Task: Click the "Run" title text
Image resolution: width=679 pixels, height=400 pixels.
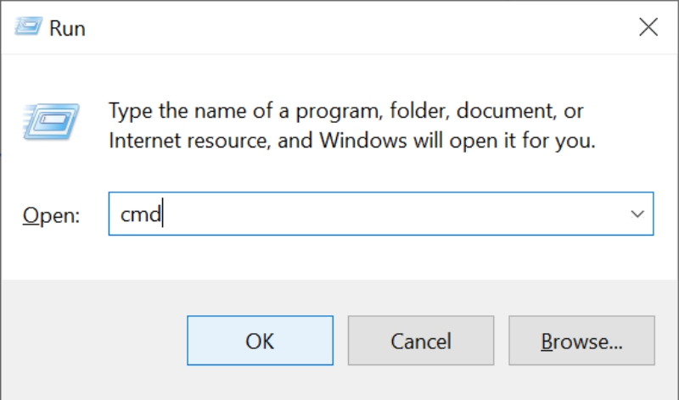Action: (x=67, y=28)
